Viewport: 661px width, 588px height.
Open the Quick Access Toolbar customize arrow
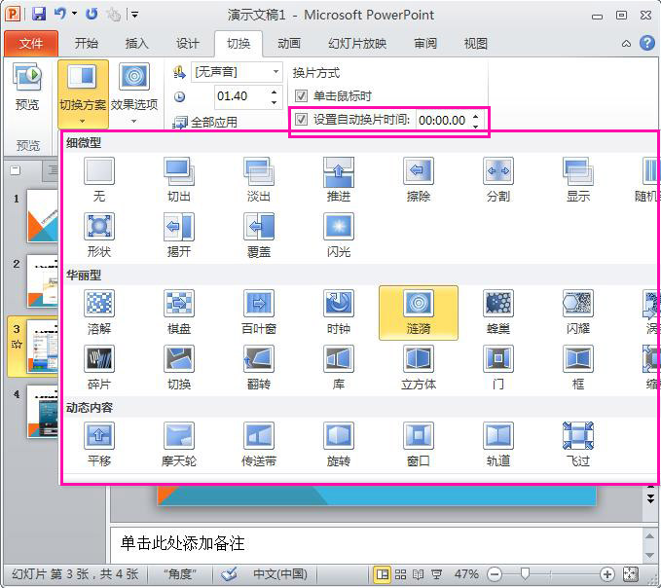135,15
